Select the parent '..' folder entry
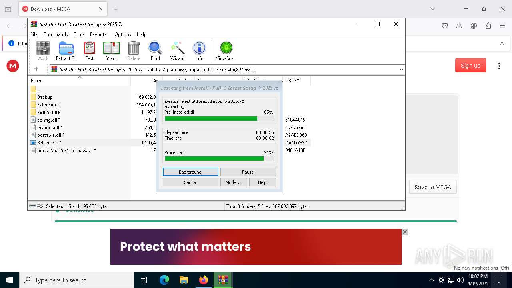512x288 pixels. tap(35, 89)
